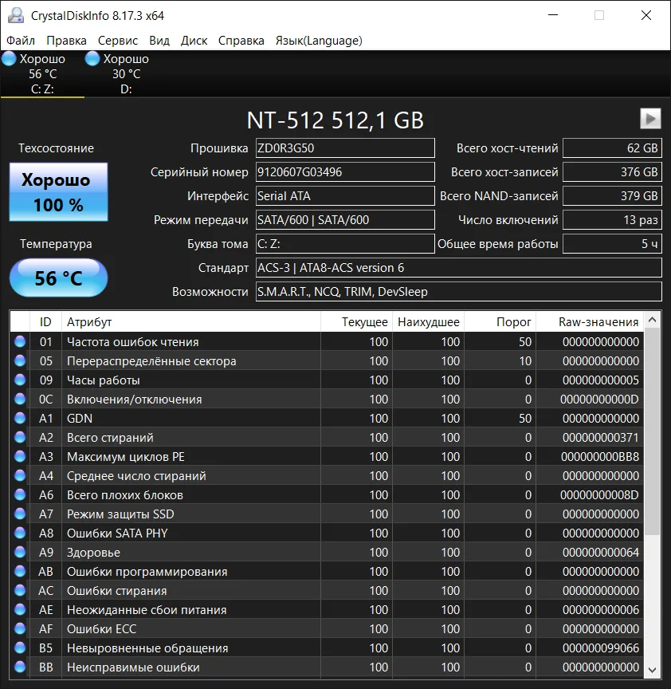The image size is (671, 689).
Task: Click status orb for attribute AE
Action: [x=20, y=609]
